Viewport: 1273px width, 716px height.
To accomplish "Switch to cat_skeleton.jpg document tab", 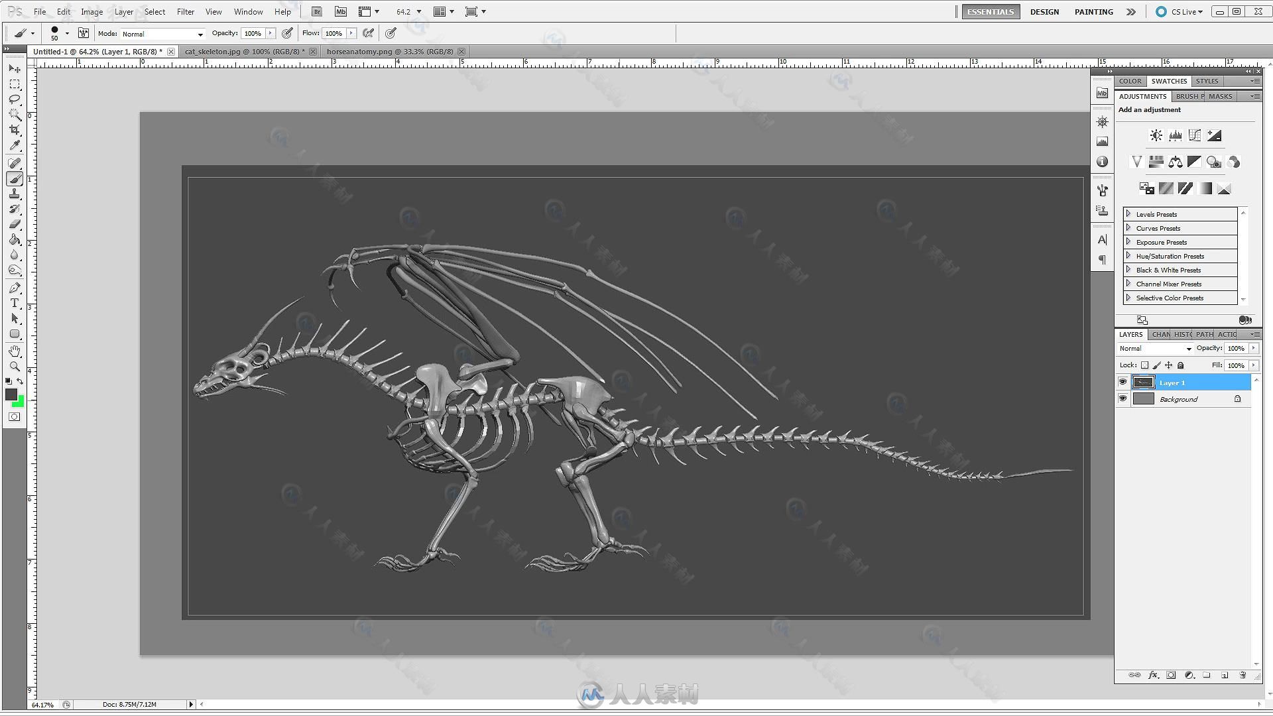I will [244, 51].
